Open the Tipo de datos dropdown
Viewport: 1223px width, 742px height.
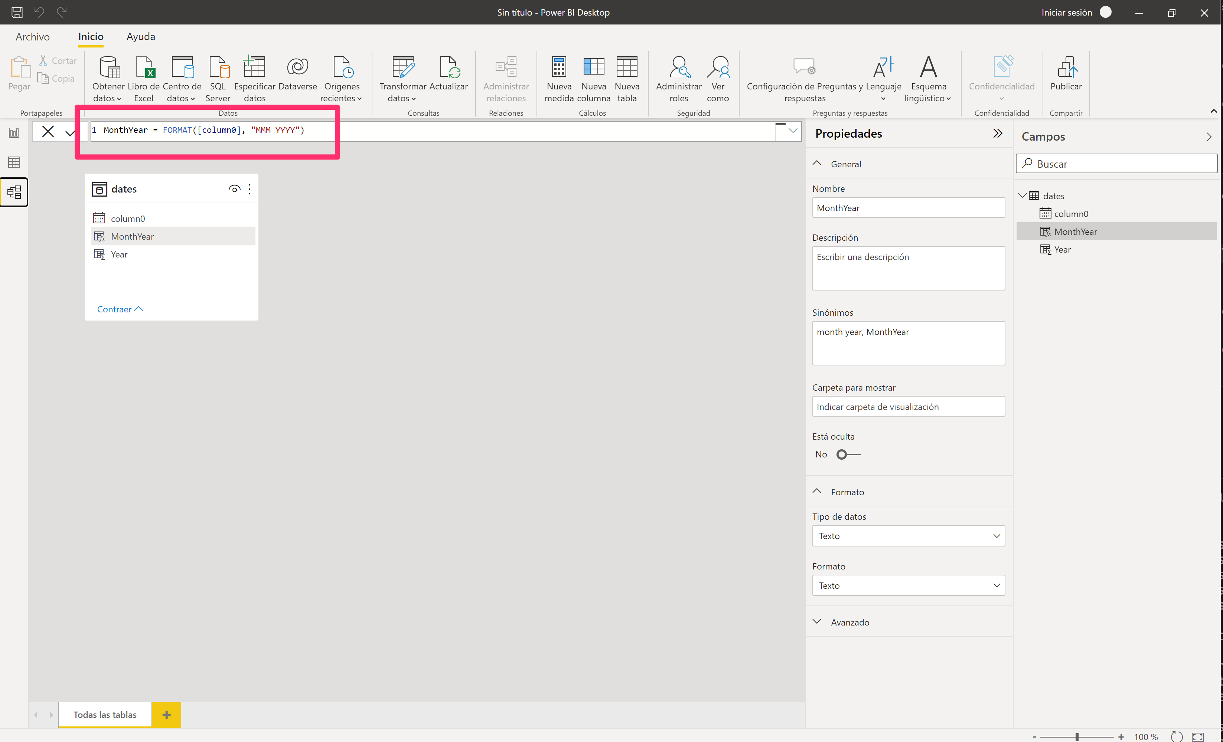click(x=908, y=536)
